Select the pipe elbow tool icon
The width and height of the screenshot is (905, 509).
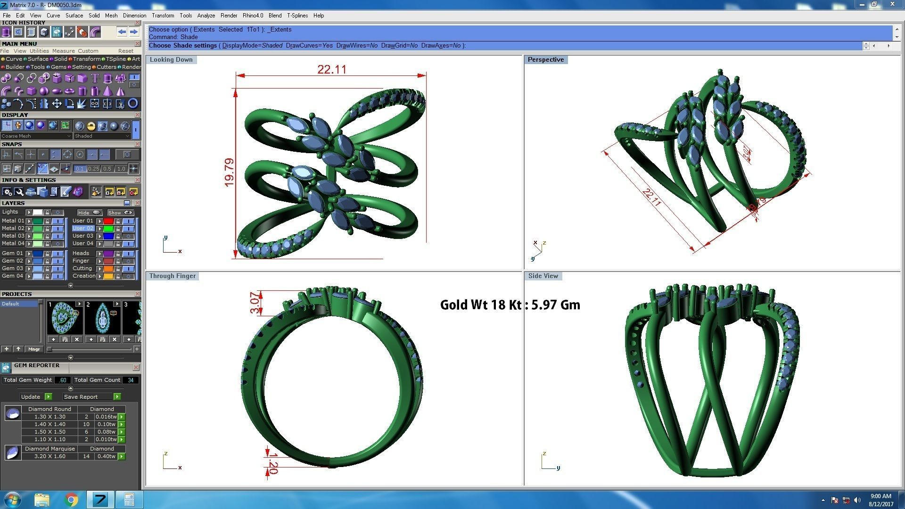6,91
